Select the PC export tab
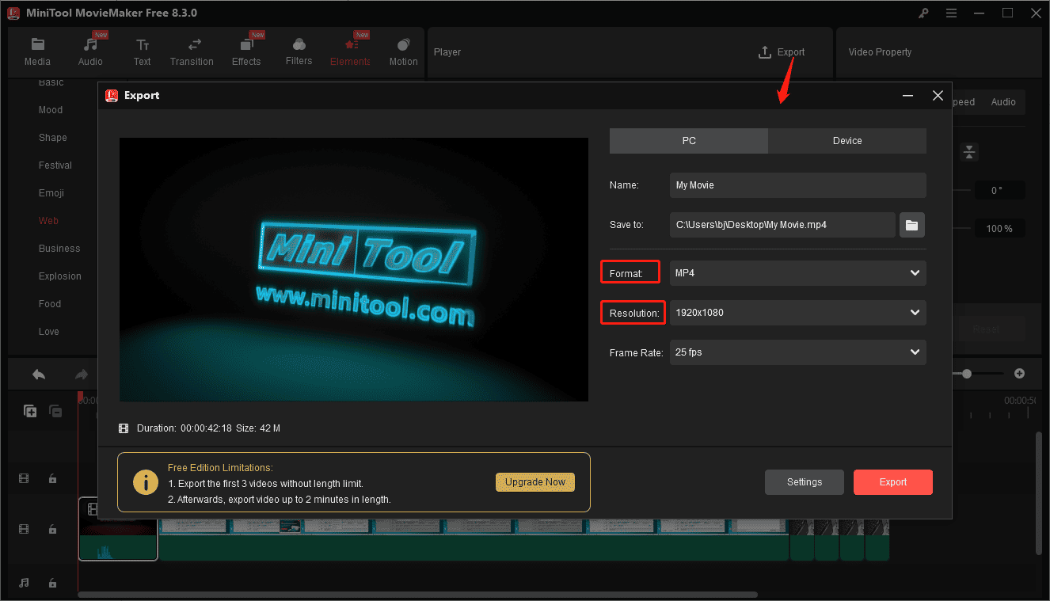1050x601 pixels. (689, 140)
